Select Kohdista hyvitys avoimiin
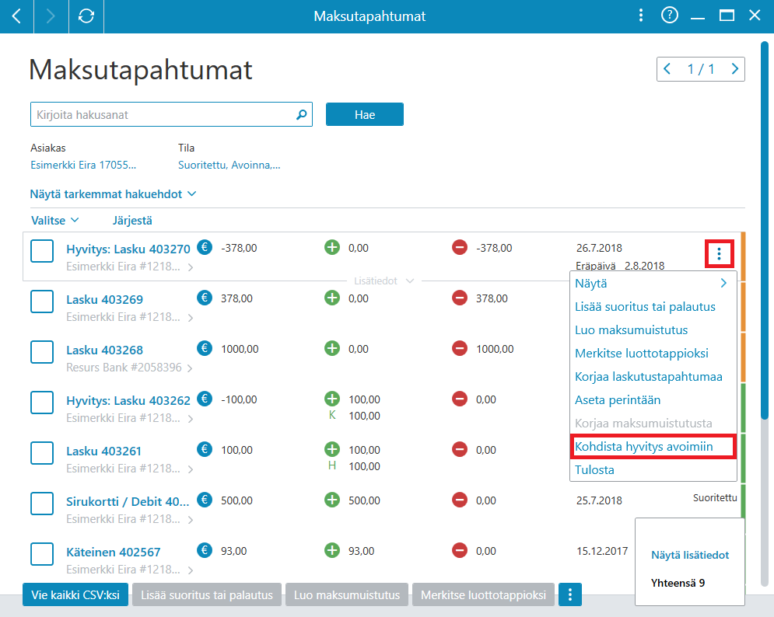Viewport: 774px width, 617px height. [x=643, y=446]
